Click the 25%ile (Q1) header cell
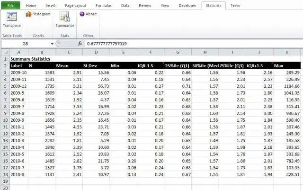303x190 pixels. pos(178,66)
